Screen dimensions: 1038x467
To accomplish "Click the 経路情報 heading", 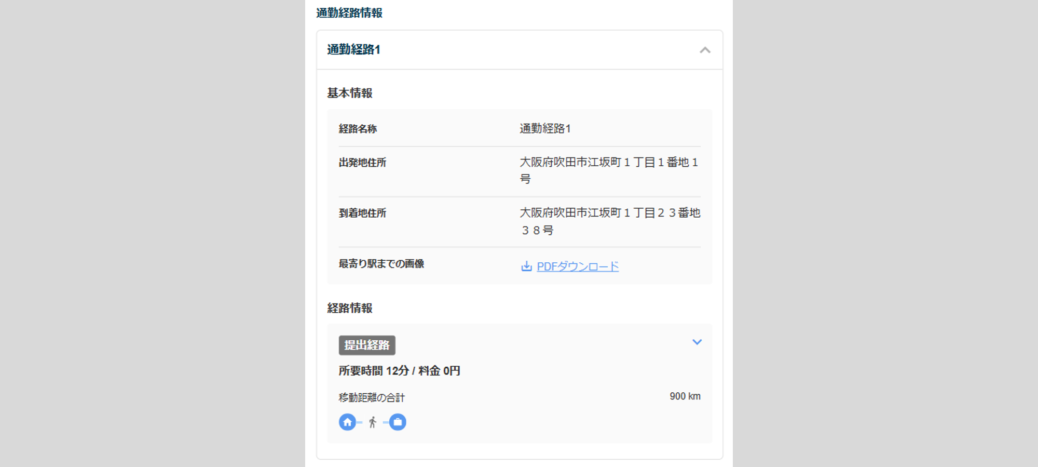I will (350, 308).
